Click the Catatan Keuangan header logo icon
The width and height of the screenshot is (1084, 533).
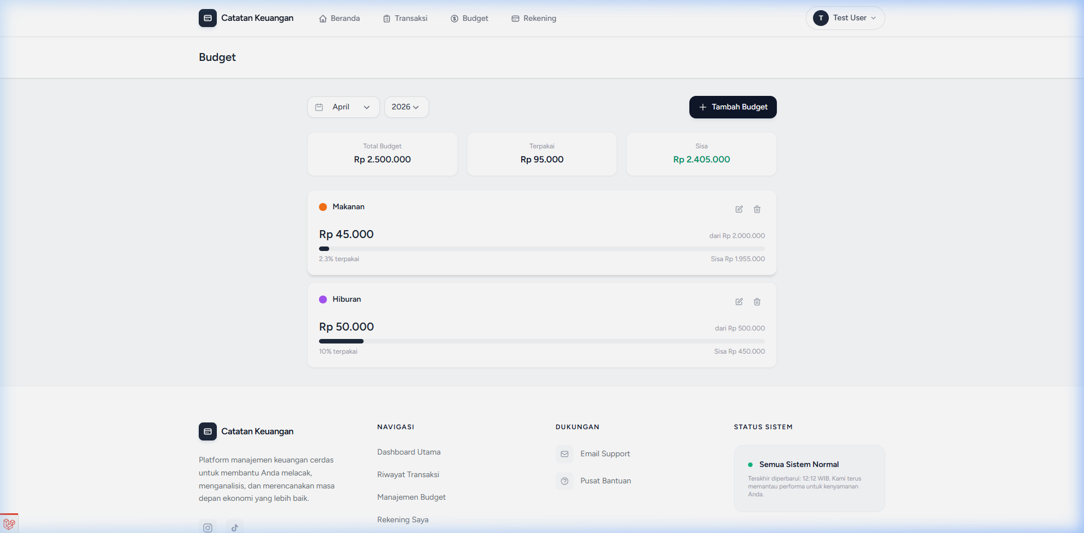coord(208,18)
